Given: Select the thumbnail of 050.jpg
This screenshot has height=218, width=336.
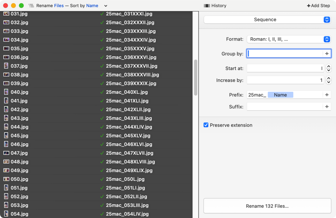Looking at the screenshot, I should pyautogui.click(x=6, y=179).
